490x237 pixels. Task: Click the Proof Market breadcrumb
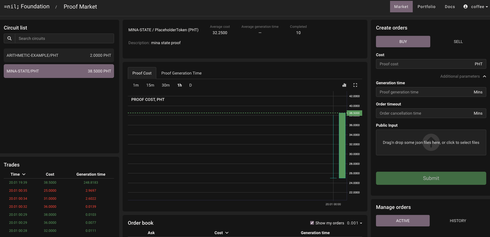point(80,7)
